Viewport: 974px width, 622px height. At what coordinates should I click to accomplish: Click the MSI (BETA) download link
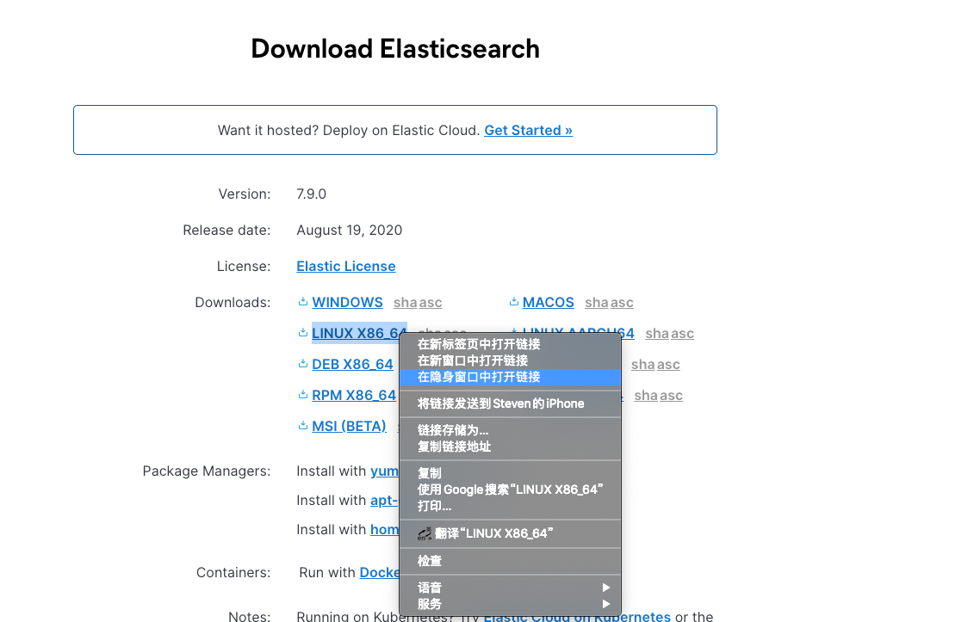pyautogui.click(x=349, y=427)
